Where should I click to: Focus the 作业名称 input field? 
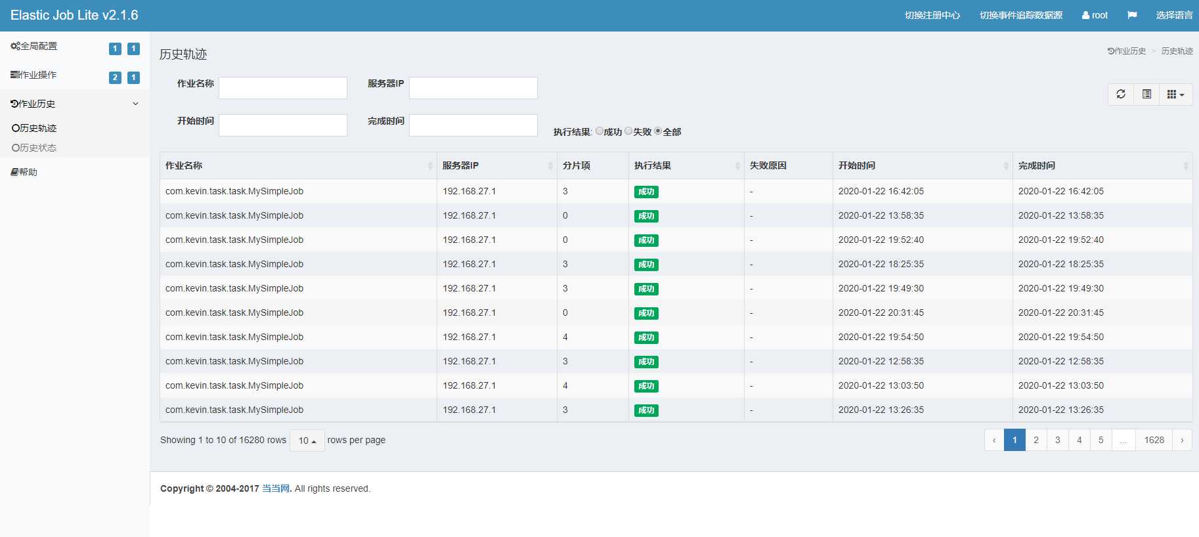(283, 88)
